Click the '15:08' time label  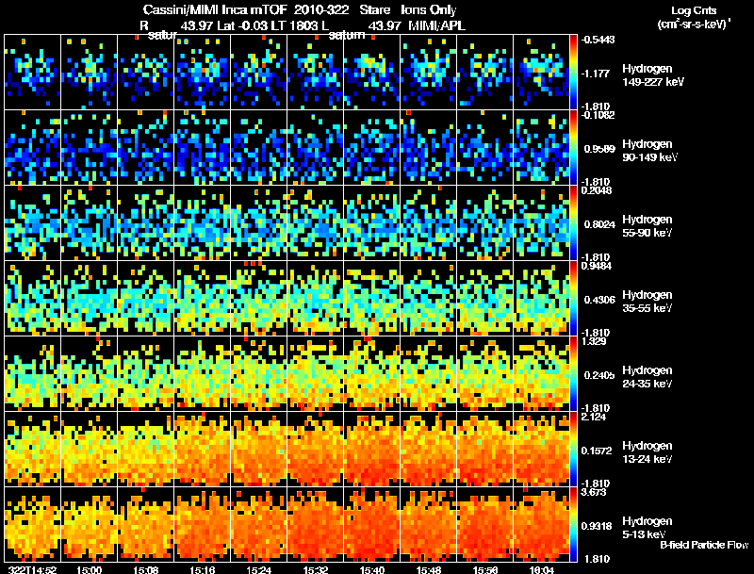pos(146,569)
